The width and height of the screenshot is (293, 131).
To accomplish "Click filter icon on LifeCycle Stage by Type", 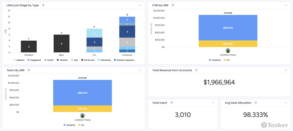I will [43, 5].
